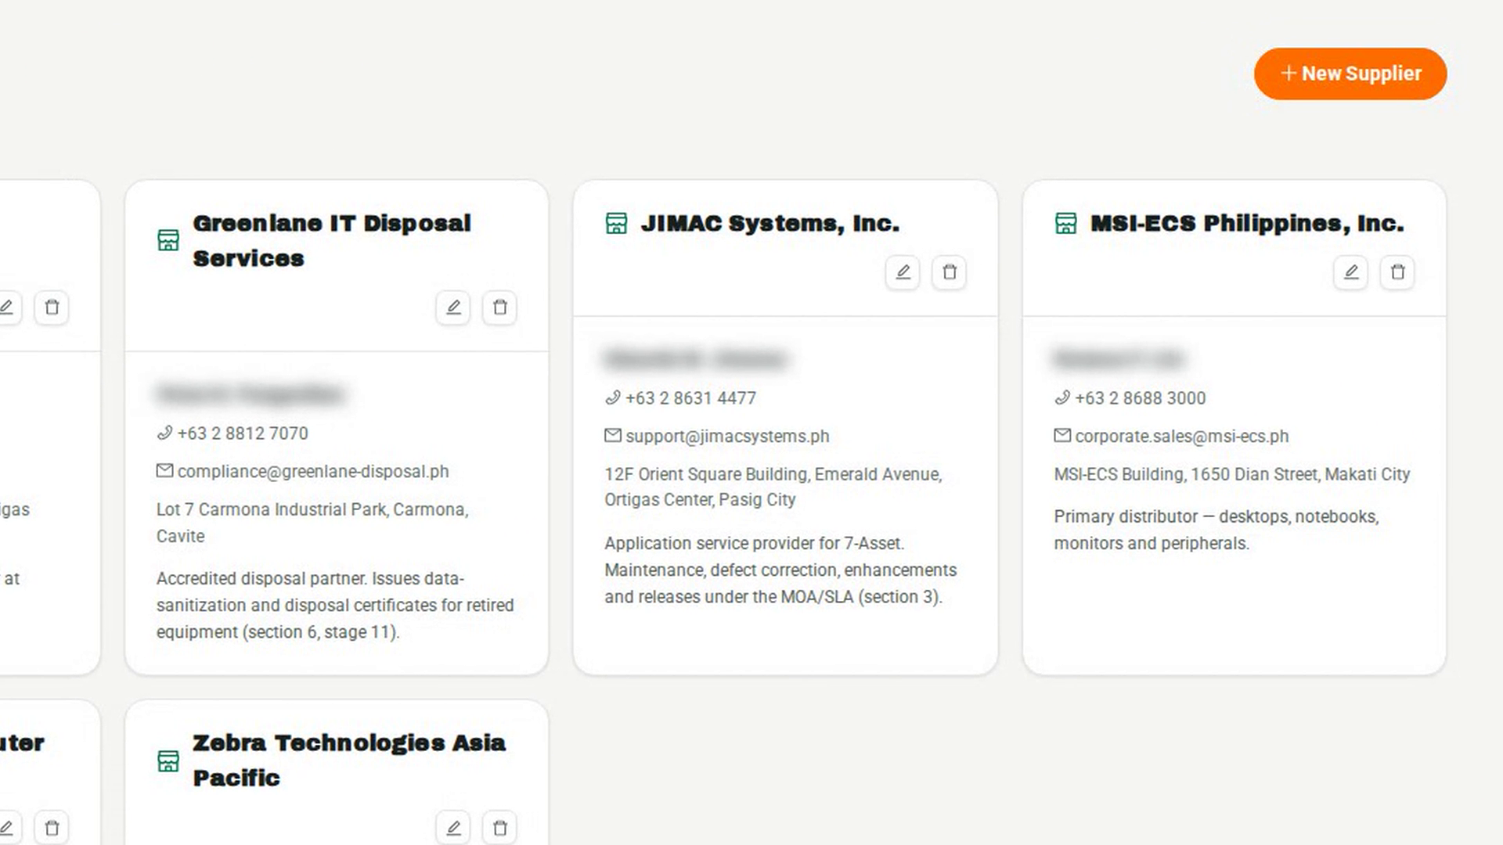Edit Greenlane IT Disposal Services supplier
Screen dimensions: 1503x845
pyautogui.click(x=453, y=307)
